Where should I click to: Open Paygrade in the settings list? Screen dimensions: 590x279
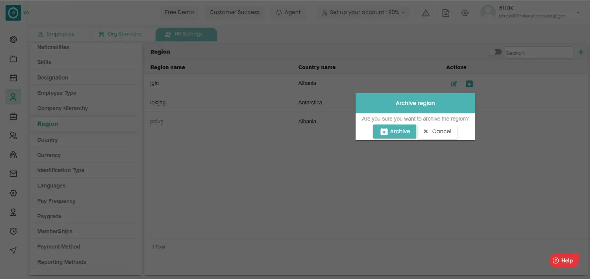tap(49, 216)
